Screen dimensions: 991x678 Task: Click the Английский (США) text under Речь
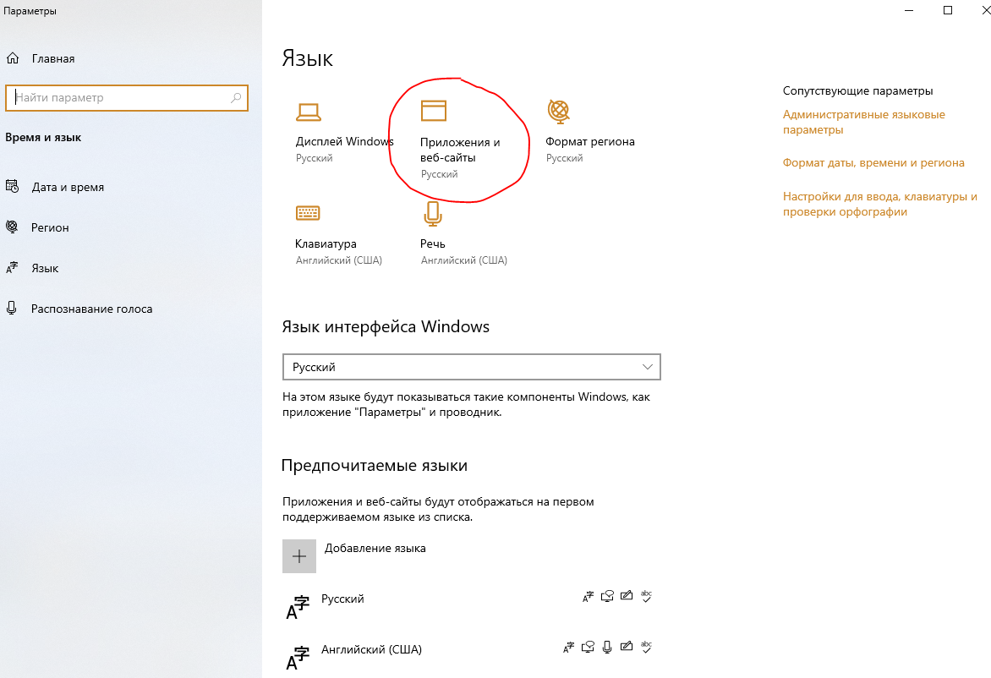[x=464, y=260]
